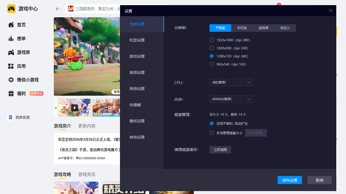The height and width of the screenshot is (194, 346).
Task: Switch to 更新内容 tab
Action: coord(87,126)
